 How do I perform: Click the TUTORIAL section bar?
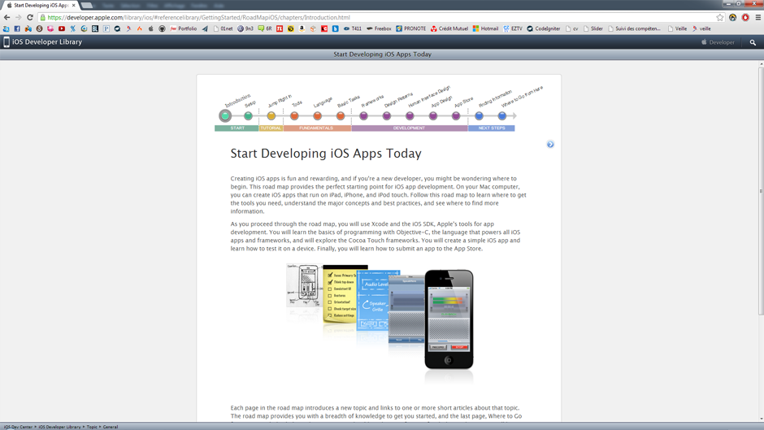coord(271,128)
